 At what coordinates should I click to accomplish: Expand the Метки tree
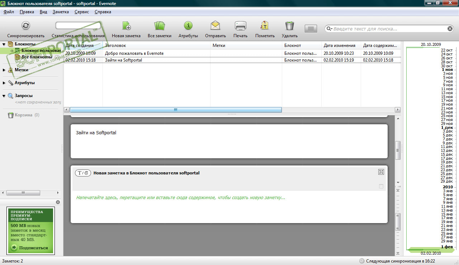coord(4,70)
